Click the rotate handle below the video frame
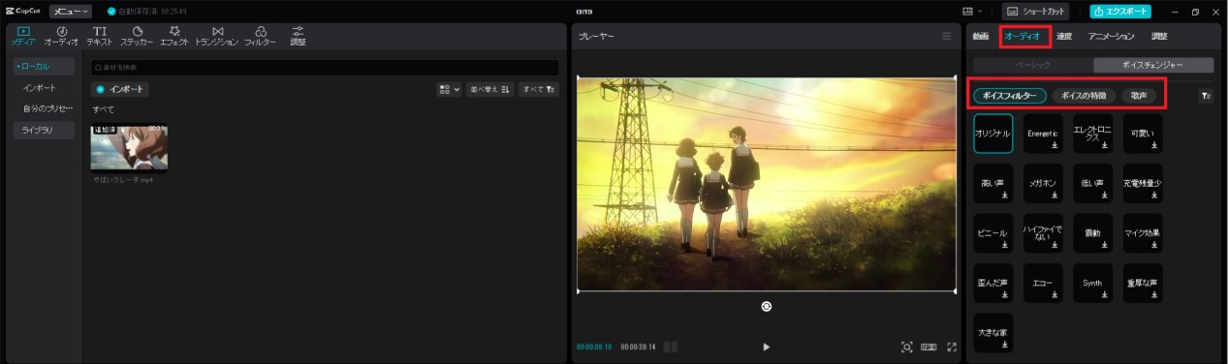Viewport: 1228px width, 364px height. [767, 306]
